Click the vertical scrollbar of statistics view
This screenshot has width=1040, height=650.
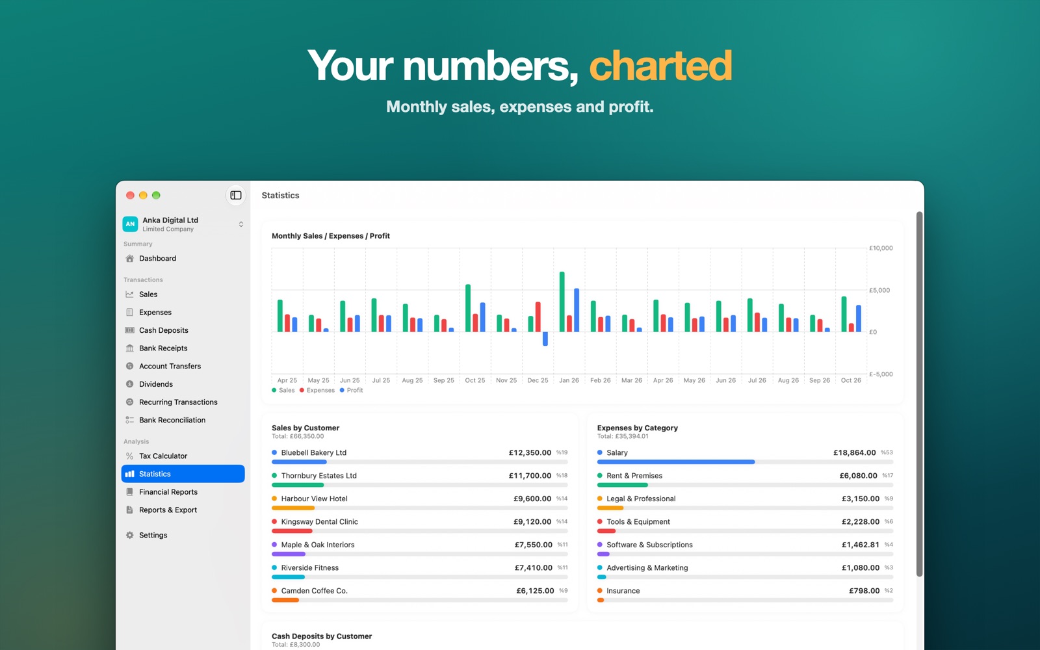(x=919, y=394)
